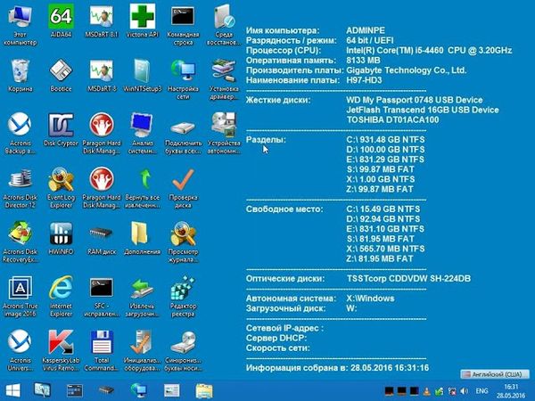Select the Acronis Backup desktop icon
The width and height of the screenshot is (535, 401).
coord(21,133)
